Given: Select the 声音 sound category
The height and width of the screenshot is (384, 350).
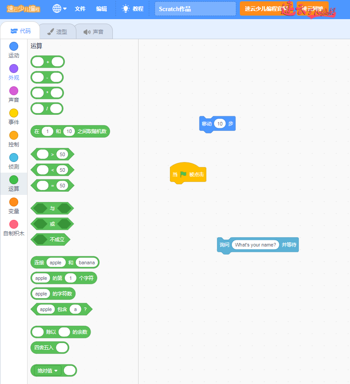Looking at the screenshot, I should coord(14,94).
